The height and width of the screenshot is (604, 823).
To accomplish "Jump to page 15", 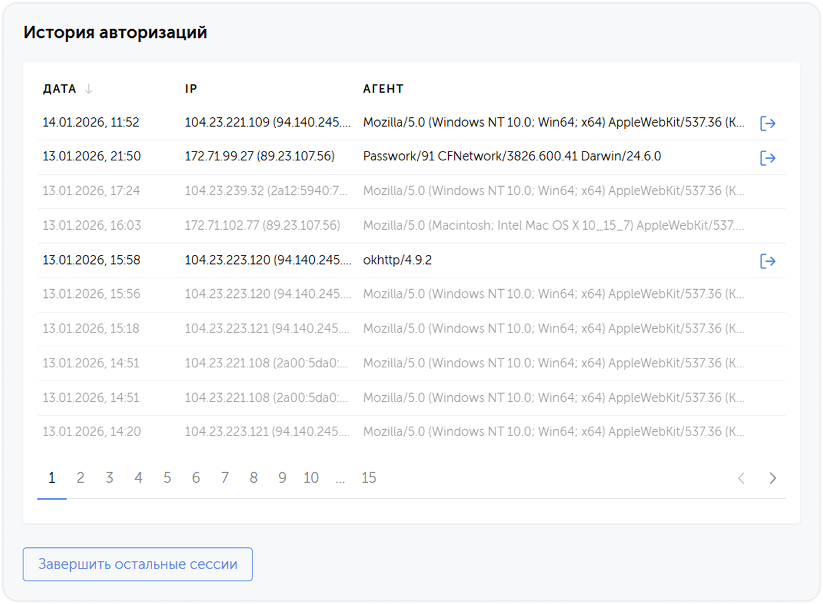I will 369,477.
